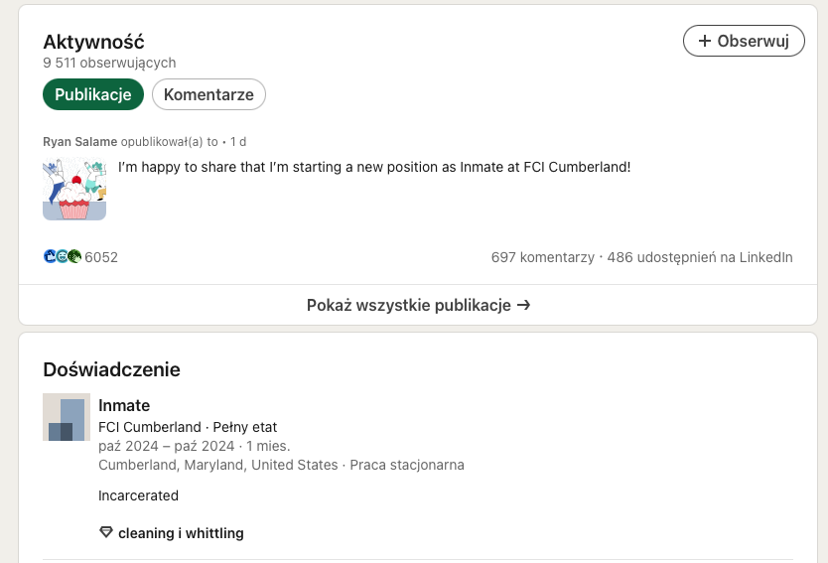The image size is (828, 563).
Task: Click the like reaction icon
Action: pos(50,257)
